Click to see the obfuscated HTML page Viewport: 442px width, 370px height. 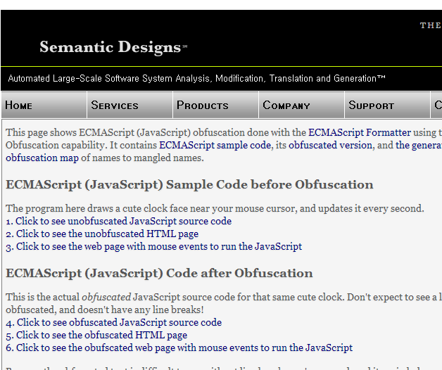pyautogui.click(x=96, y=335)
